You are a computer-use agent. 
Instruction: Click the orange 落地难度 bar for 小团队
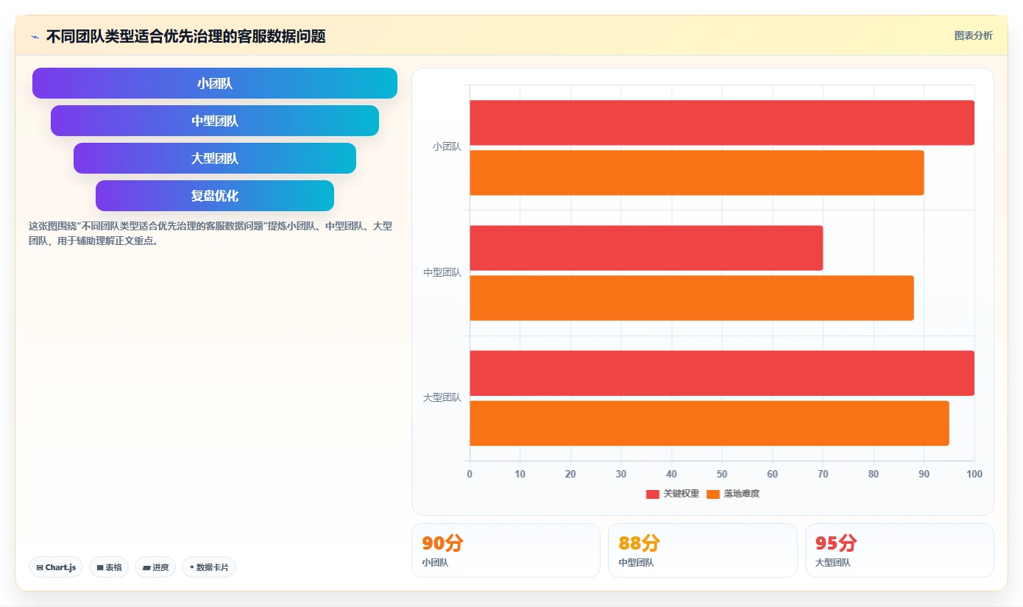coord(697,173)
